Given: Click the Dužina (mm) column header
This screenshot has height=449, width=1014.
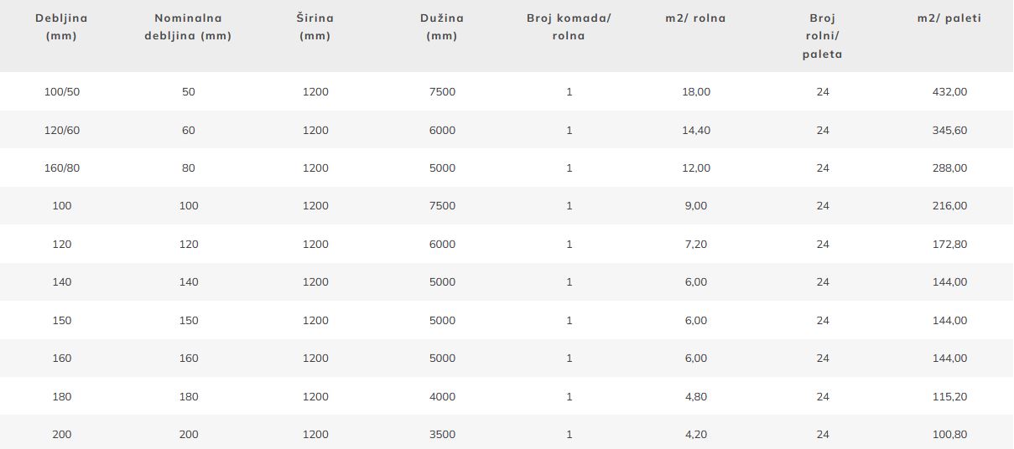Looking at the screenshot, I should 441,27.
